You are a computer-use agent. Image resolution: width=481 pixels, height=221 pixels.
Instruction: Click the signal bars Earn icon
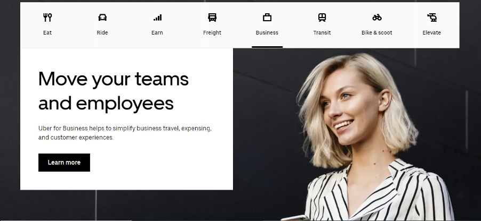tap(157, 18)
